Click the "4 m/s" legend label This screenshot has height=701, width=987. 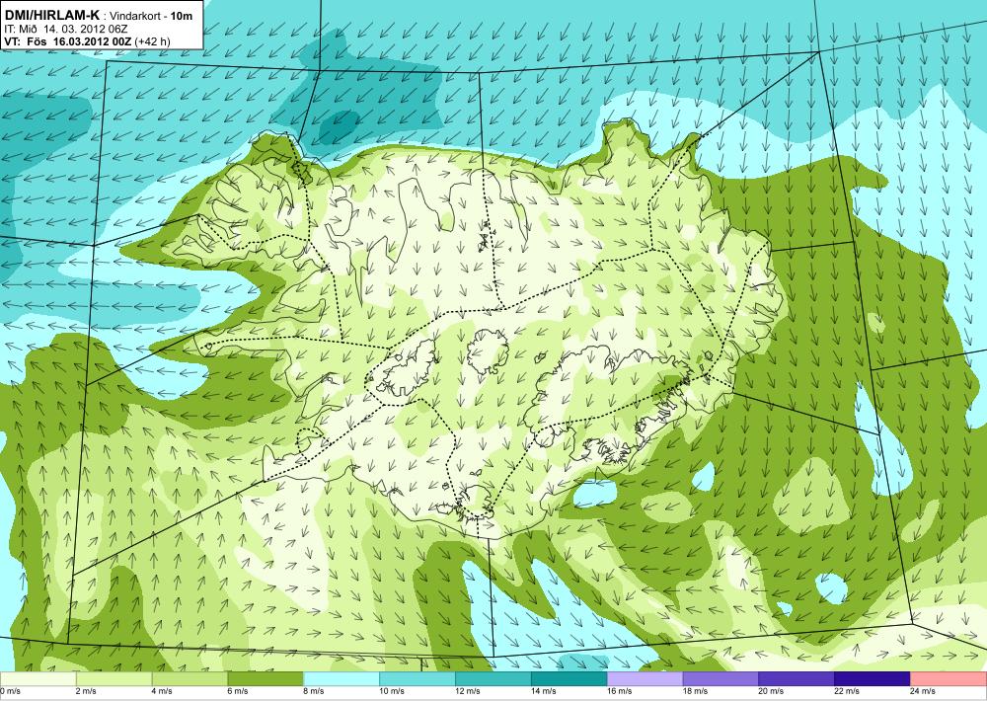tap(162, 691)
